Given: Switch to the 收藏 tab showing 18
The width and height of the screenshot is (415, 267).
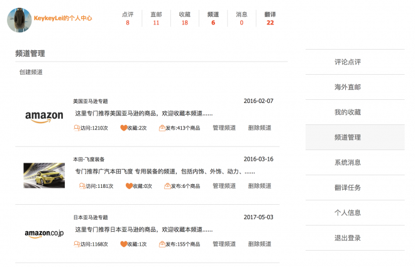Looking at the screenshot, I should 184,18.
